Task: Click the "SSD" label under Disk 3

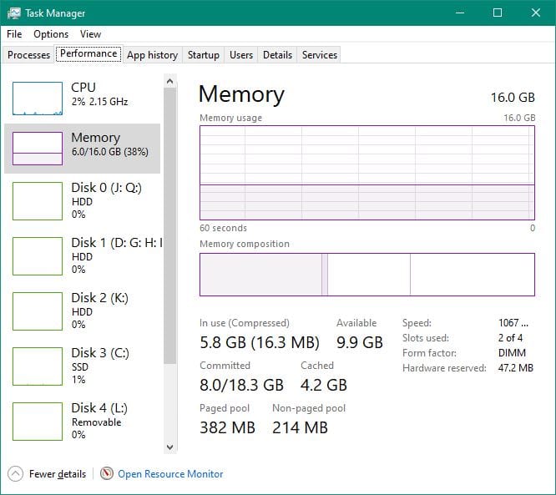Action: 80,367
